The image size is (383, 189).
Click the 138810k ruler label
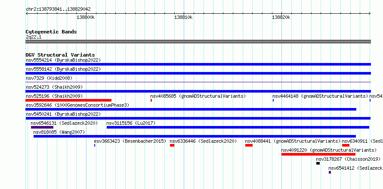click(x=183, y=17)
